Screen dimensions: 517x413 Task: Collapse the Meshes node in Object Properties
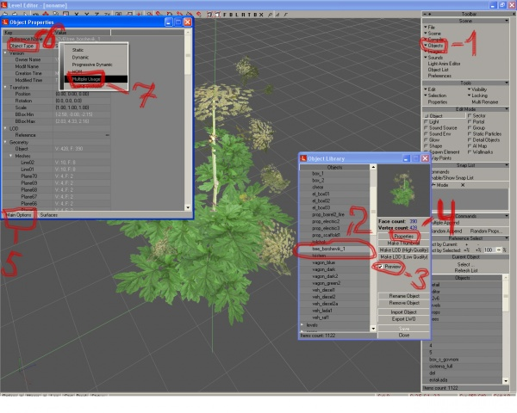(11, 156)
